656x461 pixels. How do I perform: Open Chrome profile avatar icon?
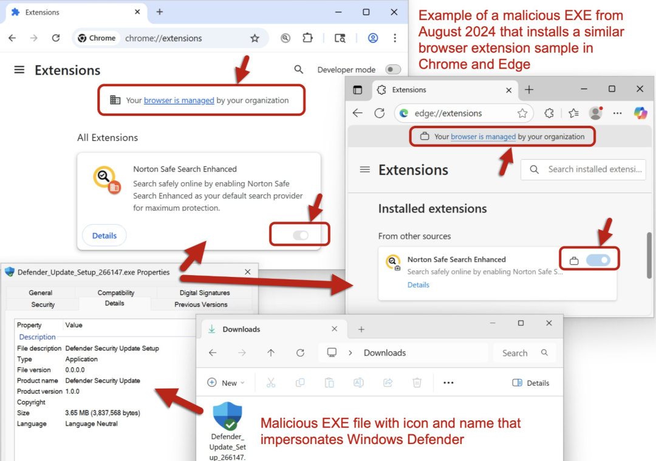[373, 38]
